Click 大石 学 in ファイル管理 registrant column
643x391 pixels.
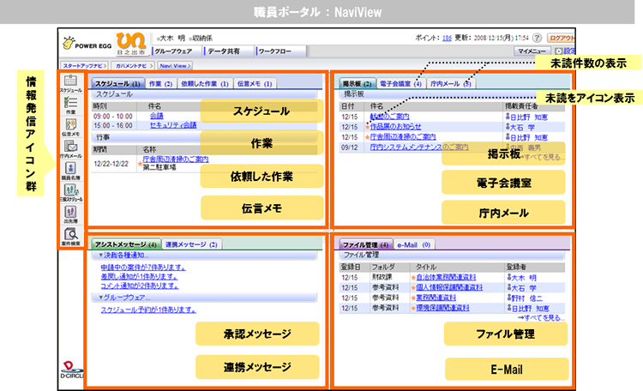pyautogui.click(x=524, y=287)
